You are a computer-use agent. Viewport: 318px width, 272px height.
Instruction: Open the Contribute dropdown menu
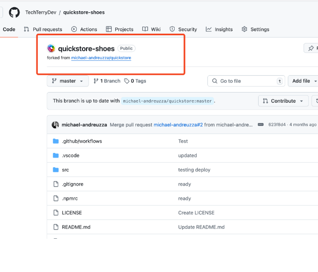pos(283,101)
